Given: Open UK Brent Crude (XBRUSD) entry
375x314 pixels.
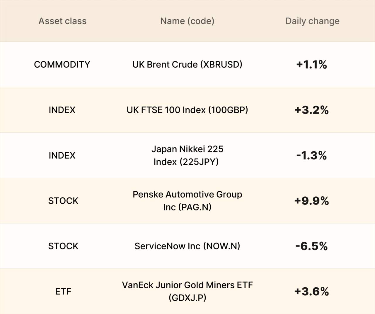Looking at the screenshot, I should (x=187, y=64).
